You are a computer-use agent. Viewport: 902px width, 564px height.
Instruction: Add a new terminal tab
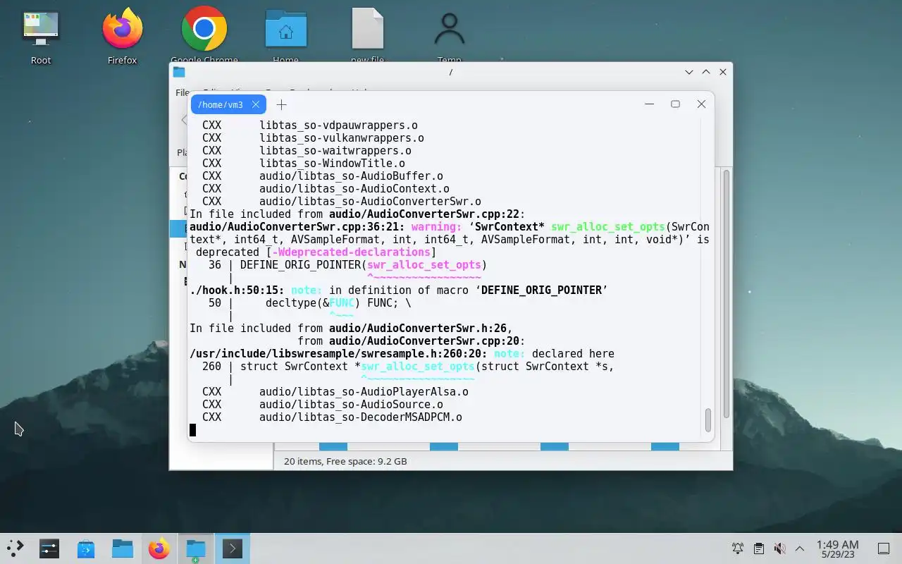coord(281,104)
